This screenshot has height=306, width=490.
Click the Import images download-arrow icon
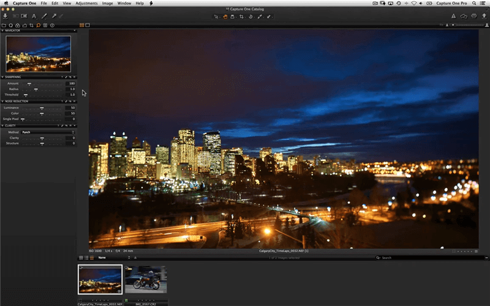pyautogui.click(x=6, y=17)
